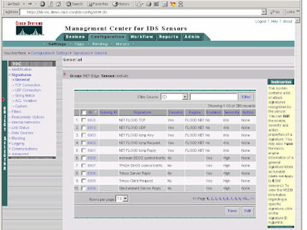Switch to the Devices tab
Screen dimensions: 307x230
(x=75, y=37)
